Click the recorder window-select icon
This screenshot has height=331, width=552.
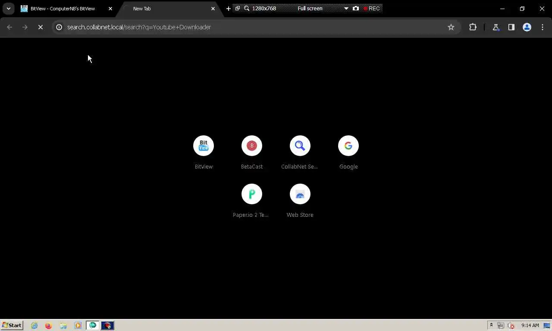pyautogui.click(x=238, y=8)
